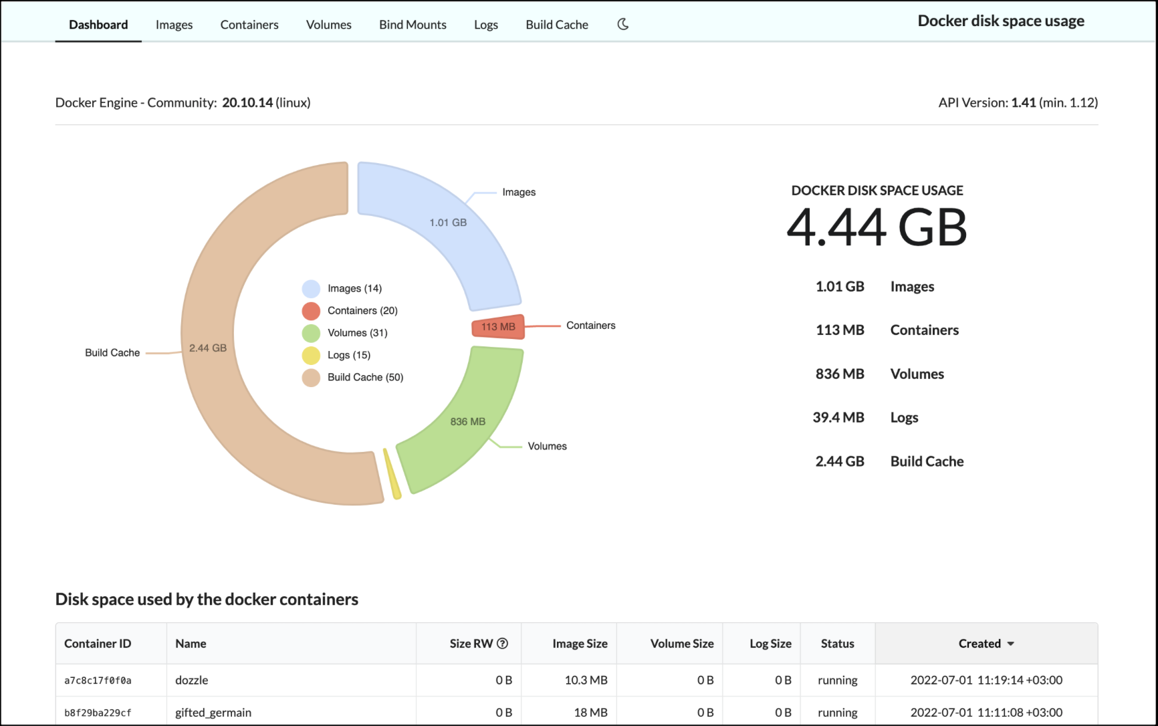Open the Build Cache tab
1158x726 pixels.
click(557, 25)
